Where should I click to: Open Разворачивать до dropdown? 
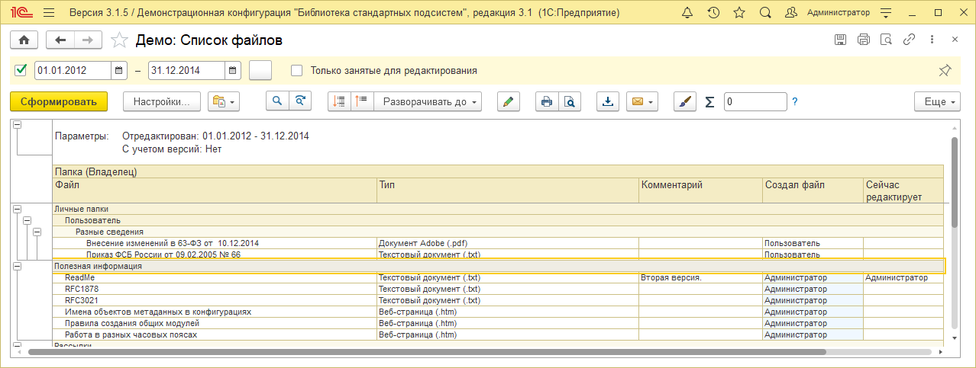428,101
